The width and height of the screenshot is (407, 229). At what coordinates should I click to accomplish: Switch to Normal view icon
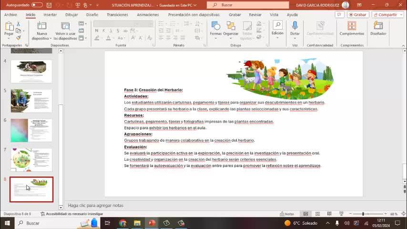[x=306, y=214]
